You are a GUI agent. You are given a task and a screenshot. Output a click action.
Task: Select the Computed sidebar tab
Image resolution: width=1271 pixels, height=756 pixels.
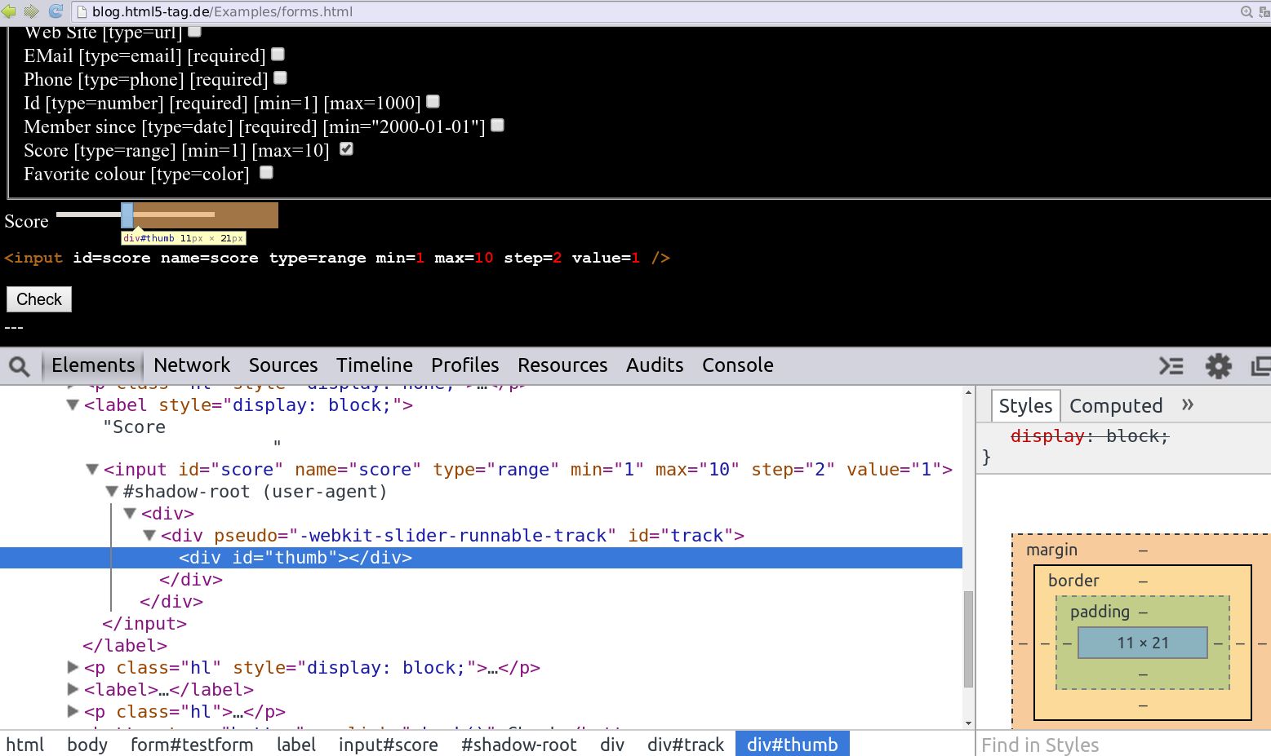pyautogui.click(x=1116, y=406)
